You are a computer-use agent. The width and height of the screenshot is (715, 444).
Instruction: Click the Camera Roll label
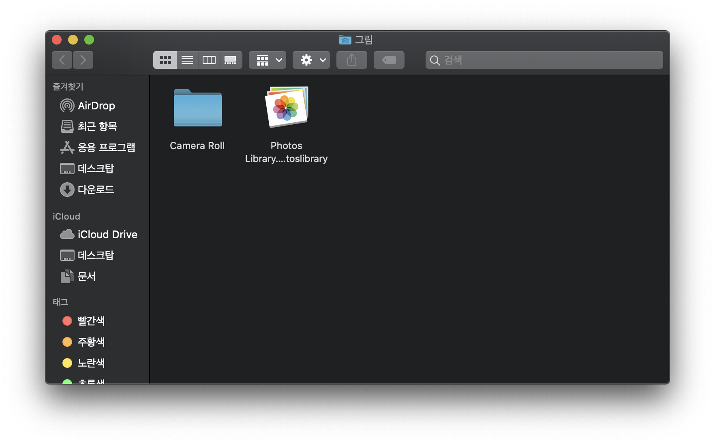coord(197,146)
